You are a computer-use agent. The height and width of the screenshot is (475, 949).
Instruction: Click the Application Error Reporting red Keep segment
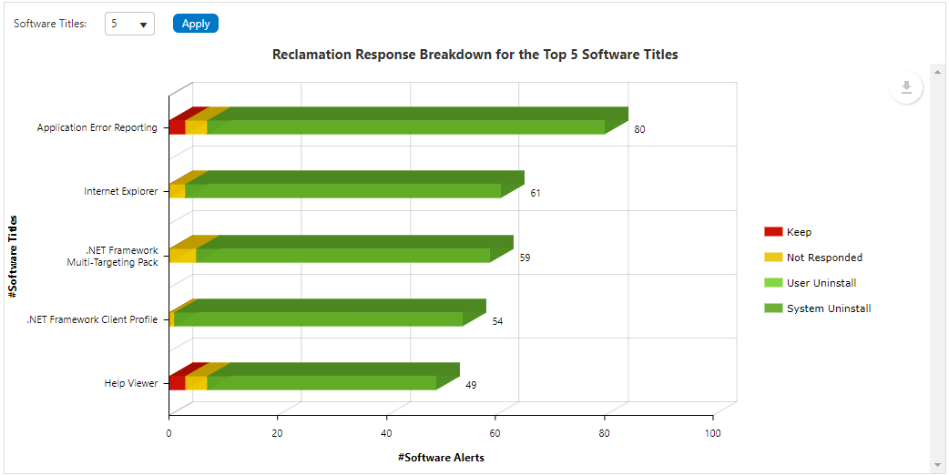point(177,127)
